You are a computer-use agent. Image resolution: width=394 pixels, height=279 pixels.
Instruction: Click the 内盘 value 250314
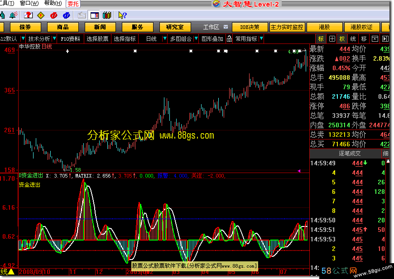click(339, 125)
